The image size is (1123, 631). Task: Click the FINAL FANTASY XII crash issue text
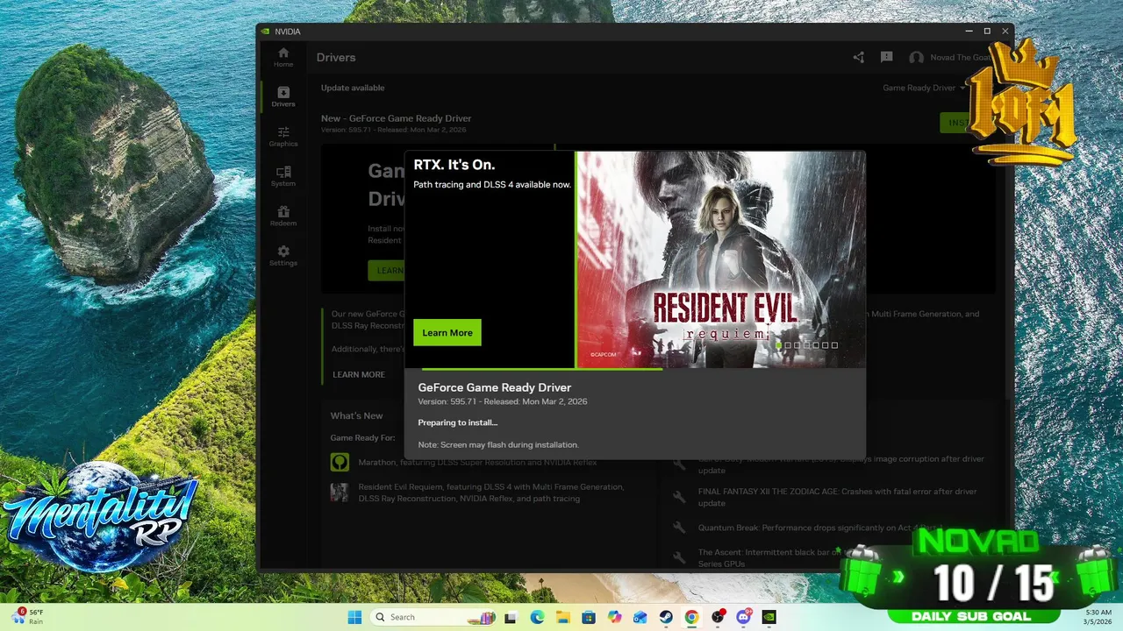(x=837, y=497)
